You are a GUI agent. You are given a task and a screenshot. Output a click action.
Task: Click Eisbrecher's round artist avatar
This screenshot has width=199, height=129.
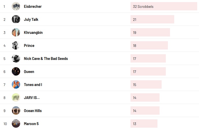tap(16, 6)
